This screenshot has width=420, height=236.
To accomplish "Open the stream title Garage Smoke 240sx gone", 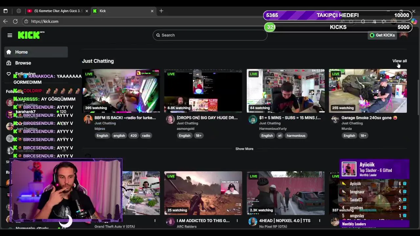I will (x=369, y=118).
